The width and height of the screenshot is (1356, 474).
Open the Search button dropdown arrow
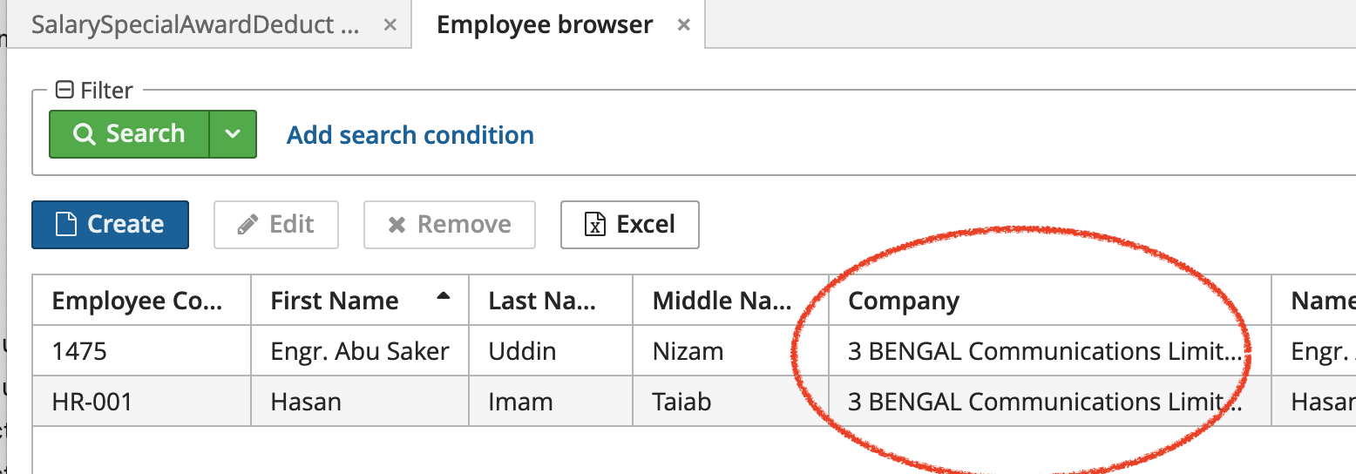pos(232,134)
